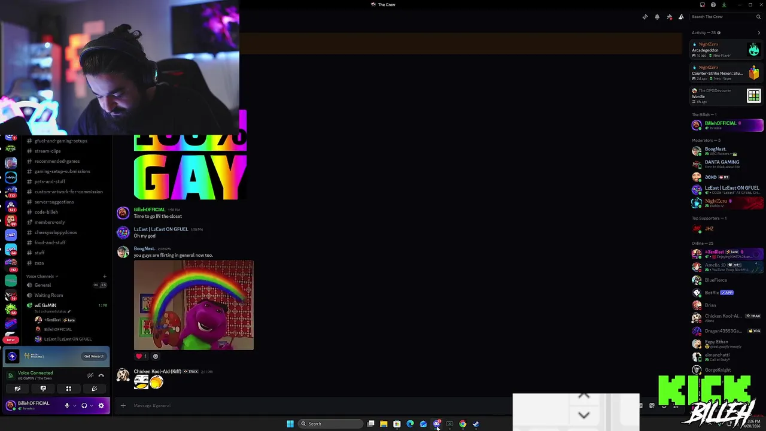This screenshot has width=766, height=431.
Task: Open the Help question mark icon
Action: pos(713,5)
